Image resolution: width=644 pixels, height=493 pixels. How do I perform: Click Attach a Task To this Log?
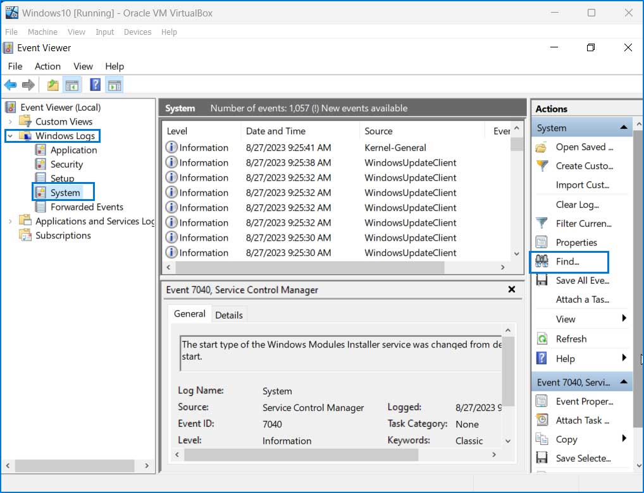tap(583, 300)
